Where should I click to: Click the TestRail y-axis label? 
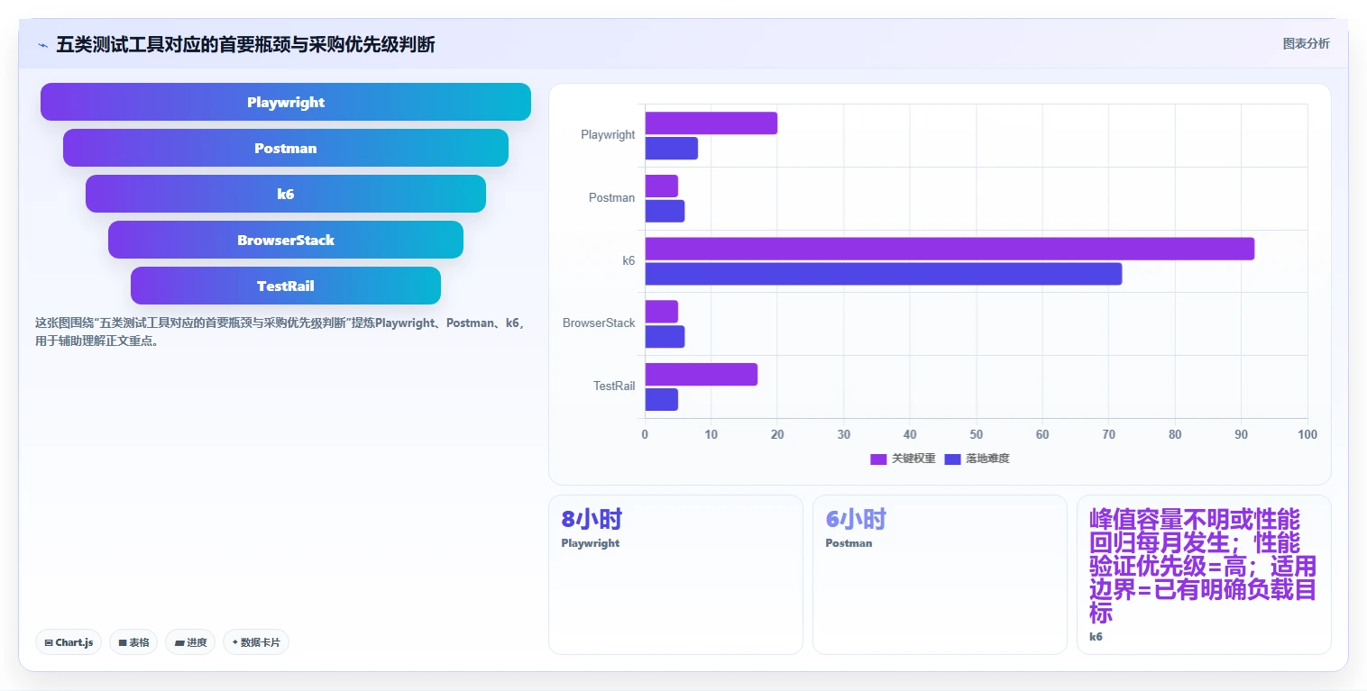[x=614, y=386]
